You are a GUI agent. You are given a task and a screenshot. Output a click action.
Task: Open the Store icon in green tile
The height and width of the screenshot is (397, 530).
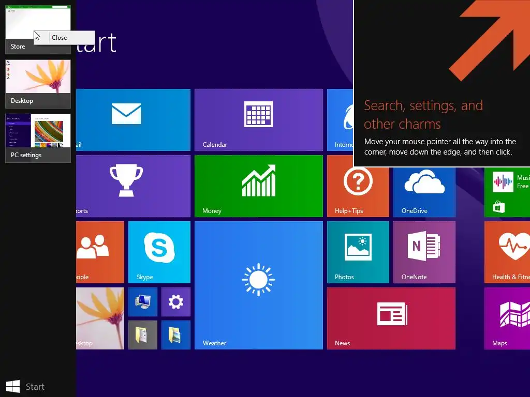(498, 207)
